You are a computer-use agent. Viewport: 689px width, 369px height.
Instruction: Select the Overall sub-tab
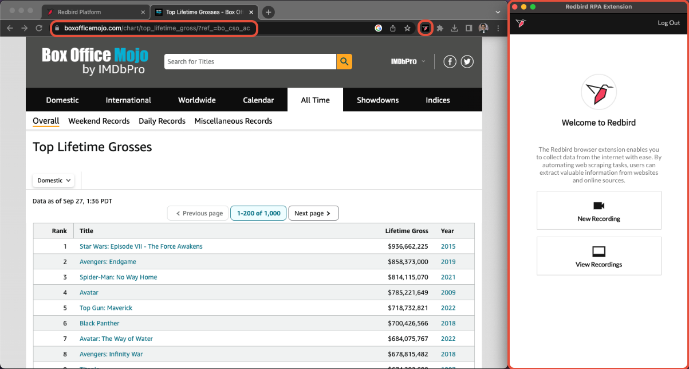46,121
